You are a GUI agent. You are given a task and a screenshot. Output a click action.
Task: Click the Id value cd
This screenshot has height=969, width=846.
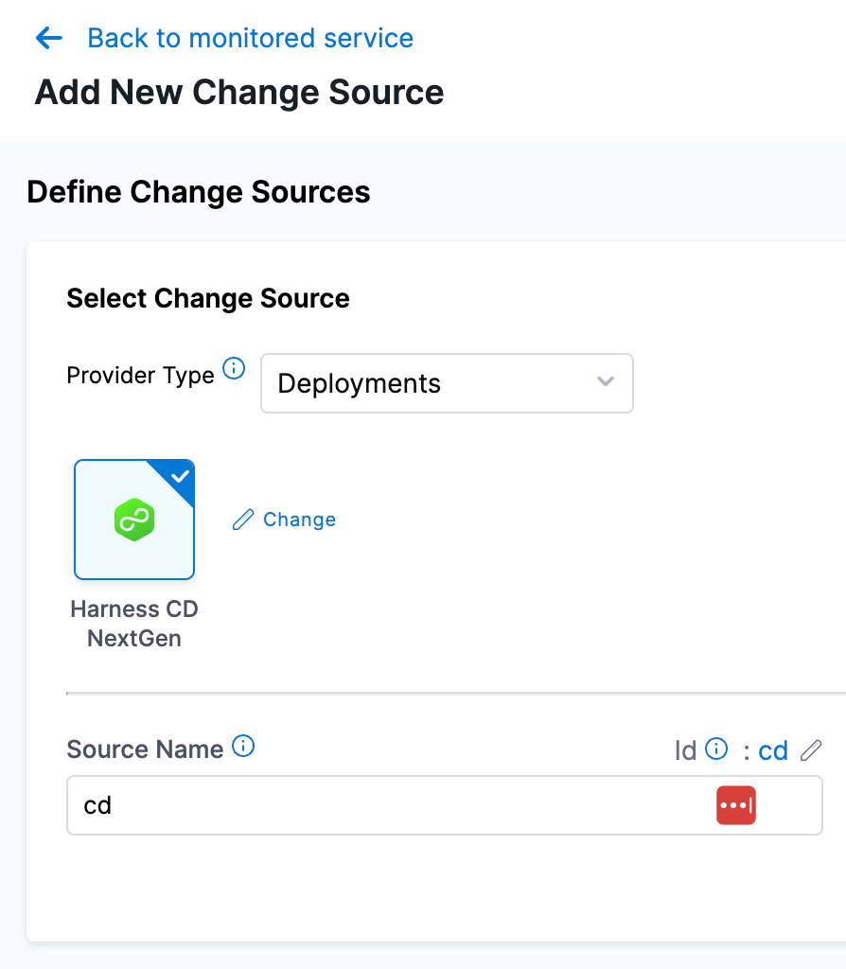773,750
